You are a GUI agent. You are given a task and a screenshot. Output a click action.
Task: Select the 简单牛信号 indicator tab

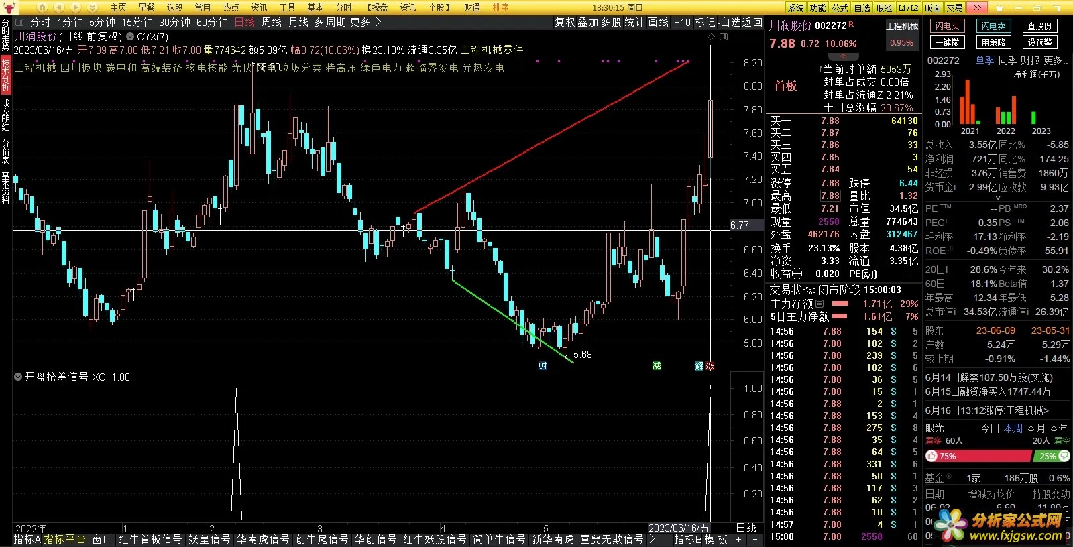[499, 539]
